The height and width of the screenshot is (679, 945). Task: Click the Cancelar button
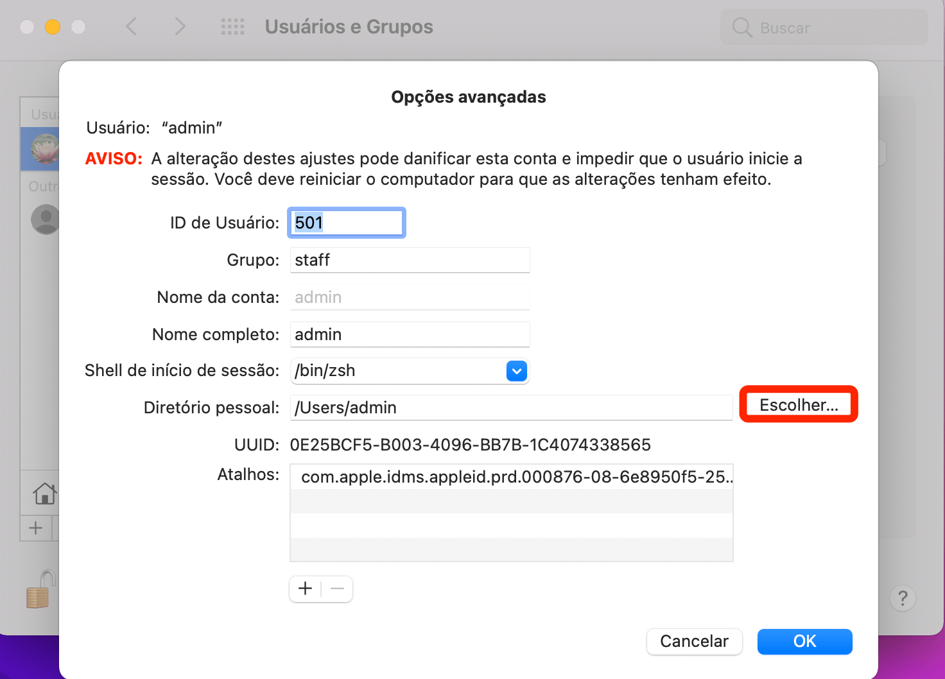694,641
